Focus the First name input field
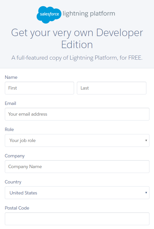This screenshot has width=154, height=229. coord(39,88)
